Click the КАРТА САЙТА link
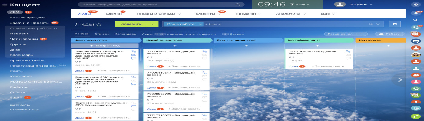The height and width of the screenshot is (121, 424). (x=20, y=105)
